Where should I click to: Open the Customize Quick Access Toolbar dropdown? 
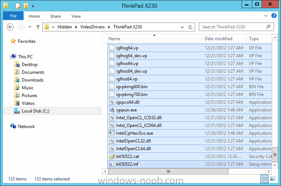(33, 6)
